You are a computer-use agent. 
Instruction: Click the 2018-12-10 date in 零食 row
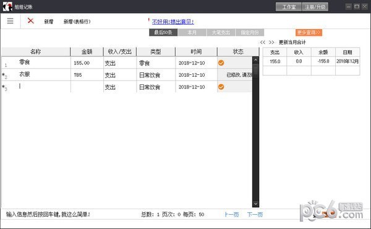196,63
